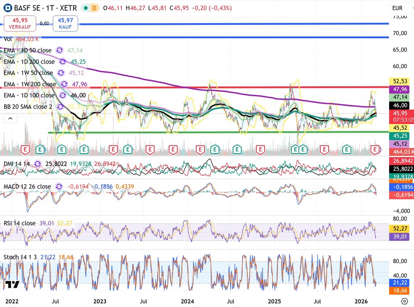Reload the DMI 14 indicator
The height and width of the screenshot is (307, 414).
pyautogui.click(x=37, y=163)
